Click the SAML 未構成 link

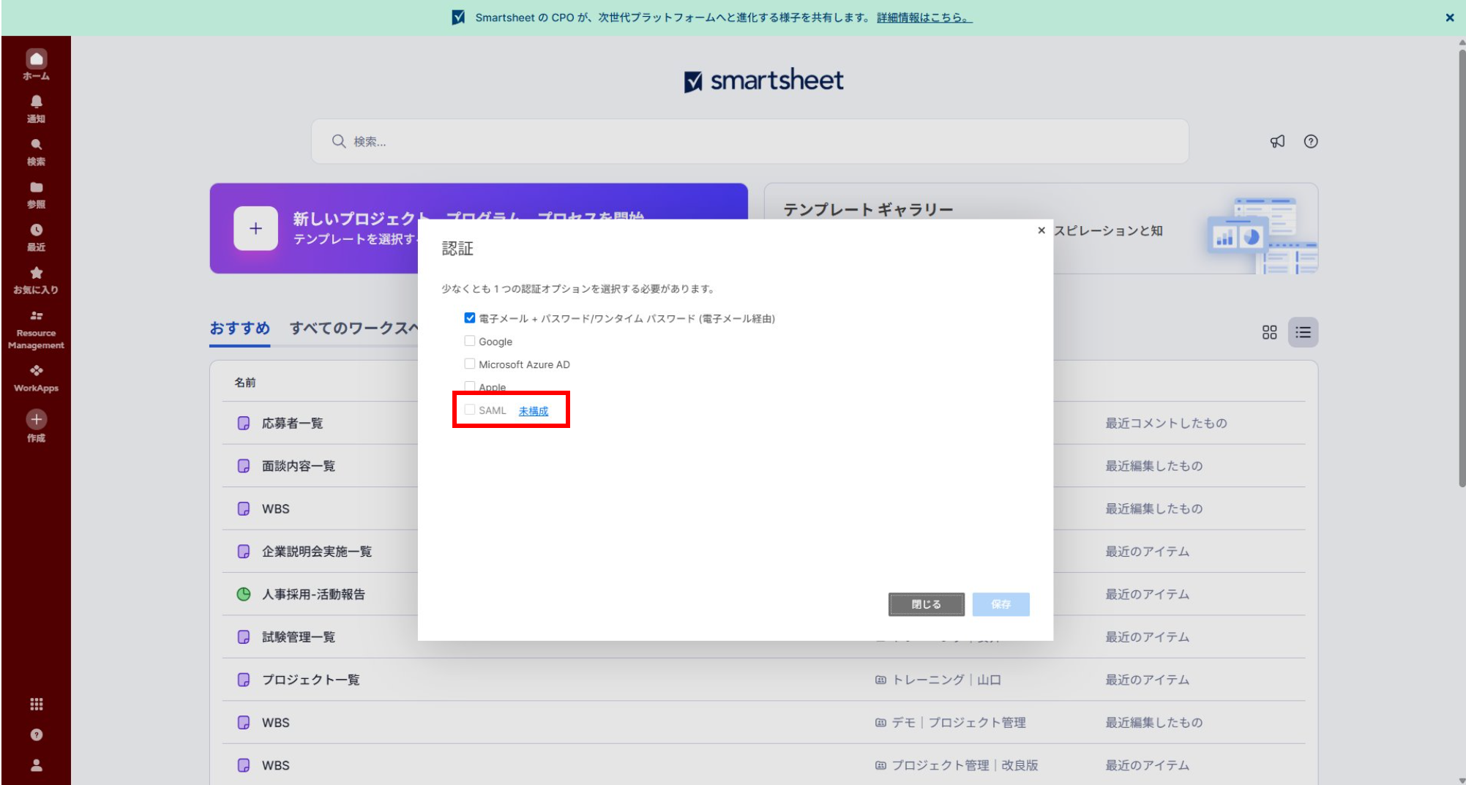[x=533, y=410]
